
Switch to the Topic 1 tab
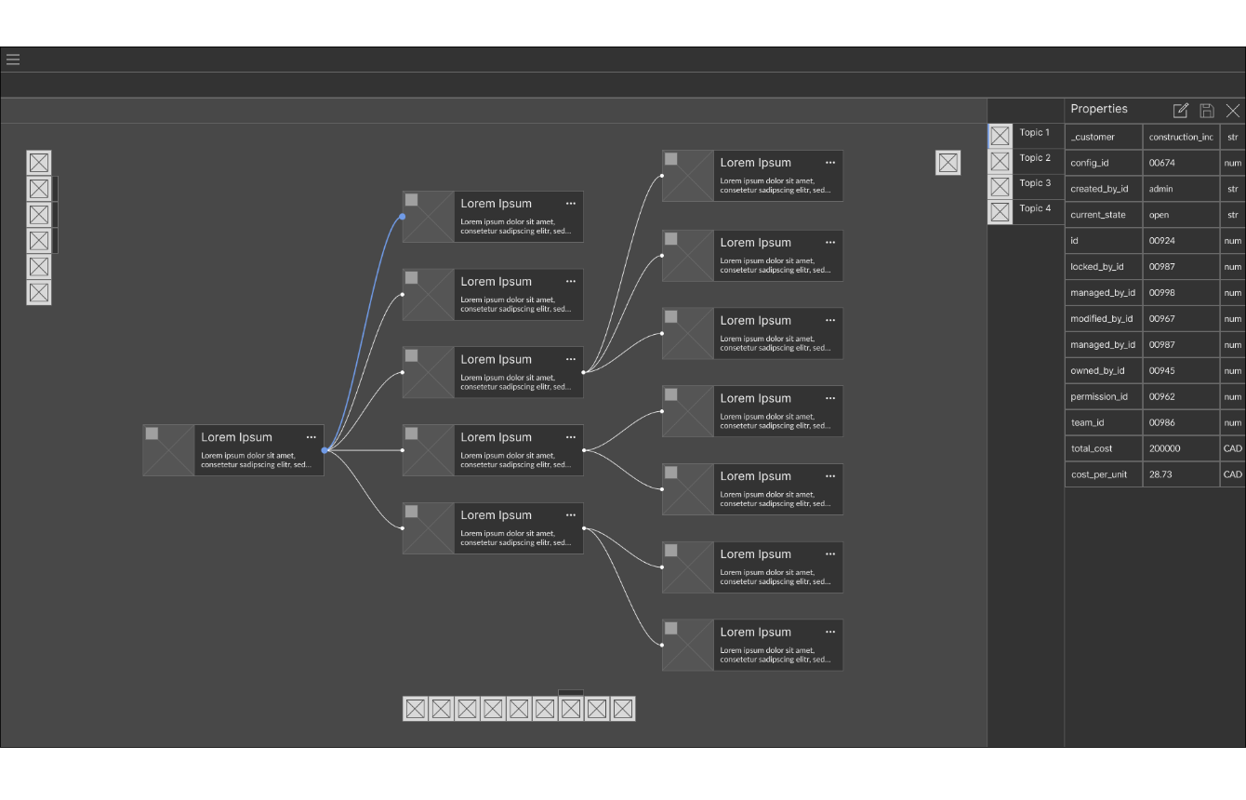tap(1034, 133)
